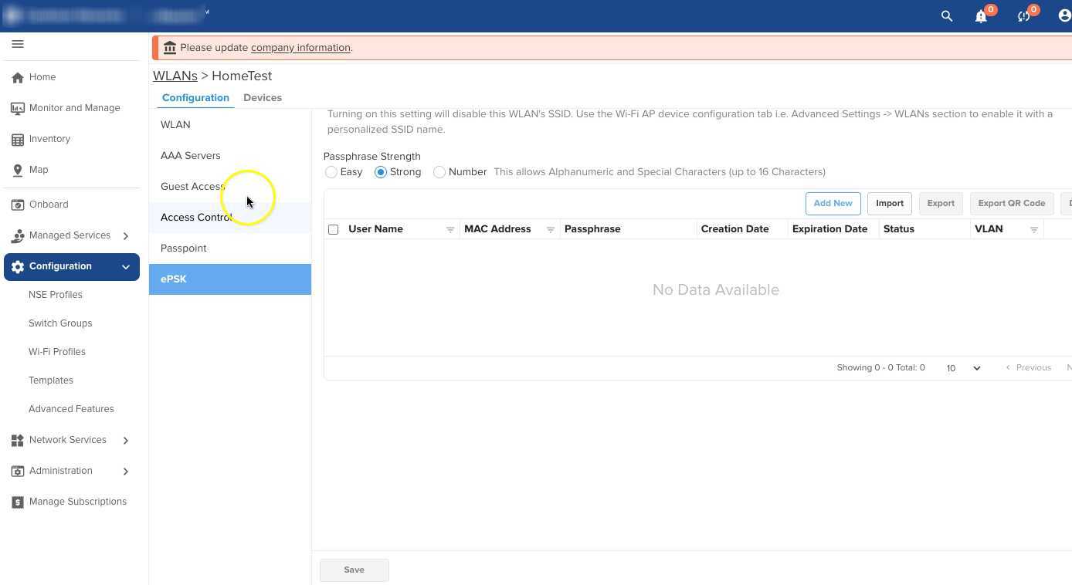This screenshot has width=1072, height=585.
Task: Collapse the Configuration section
Action: coord(125,267)
